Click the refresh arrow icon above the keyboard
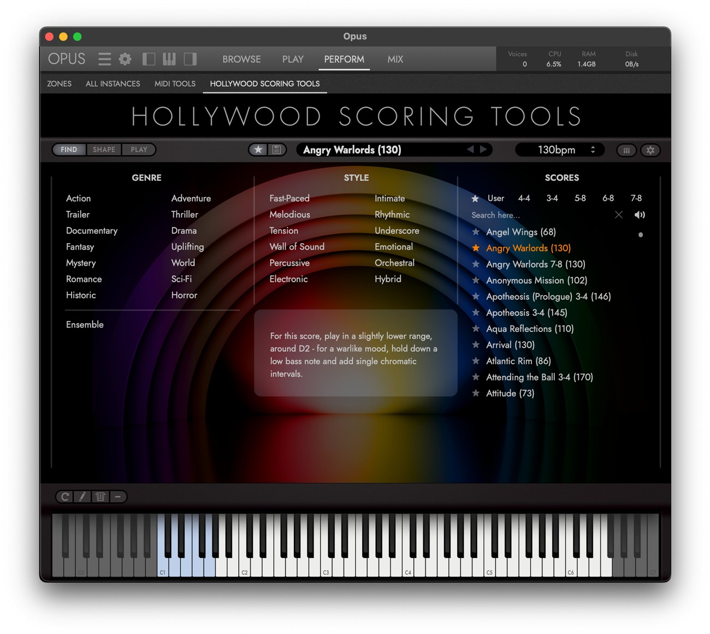Screen dimensions: 710x634 click(x=65, y=496)
